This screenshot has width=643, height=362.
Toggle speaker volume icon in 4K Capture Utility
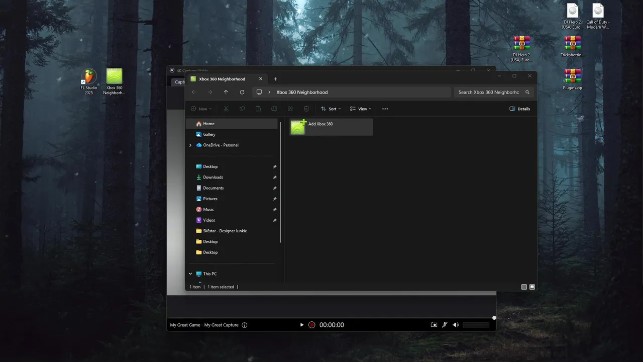click(456, 325)
